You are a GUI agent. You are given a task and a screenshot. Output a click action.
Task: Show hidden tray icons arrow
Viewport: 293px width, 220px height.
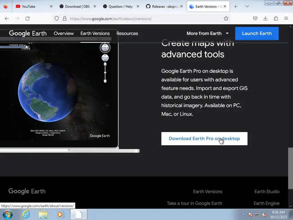pyautogui.click(x=243, y=215)
